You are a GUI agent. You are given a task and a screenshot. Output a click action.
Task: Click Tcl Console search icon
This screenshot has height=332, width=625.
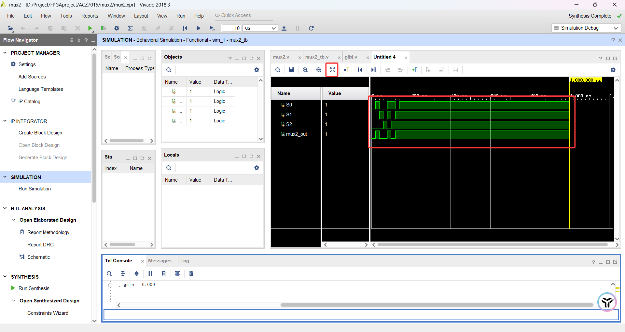(109, 273)
